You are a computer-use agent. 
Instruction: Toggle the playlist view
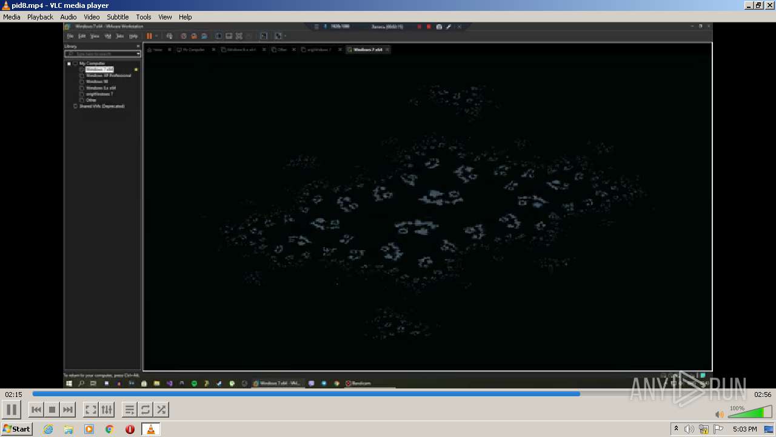click(x=130, y=410)
